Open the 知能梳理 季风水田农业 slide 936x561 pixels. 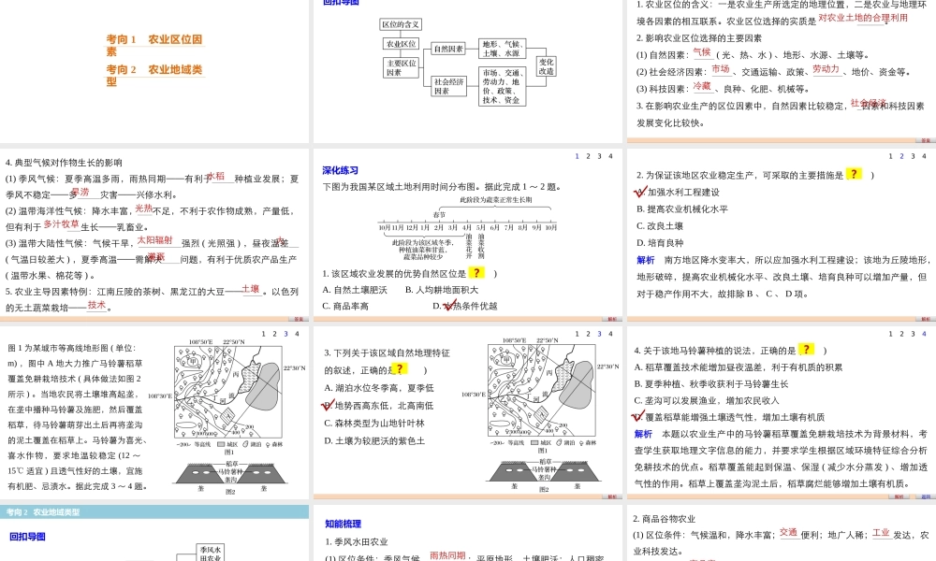467,532
